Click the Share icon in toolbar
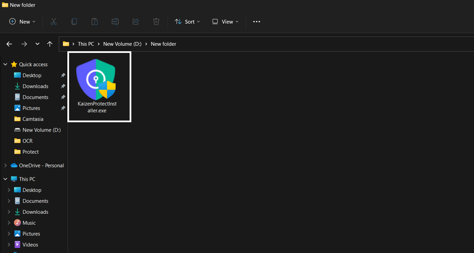Screen dimensions: 474x253 point(136,22)
